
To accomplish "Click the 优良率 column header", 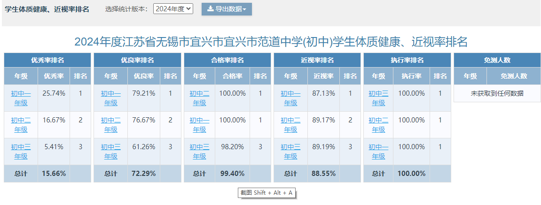I will point(144,76).
